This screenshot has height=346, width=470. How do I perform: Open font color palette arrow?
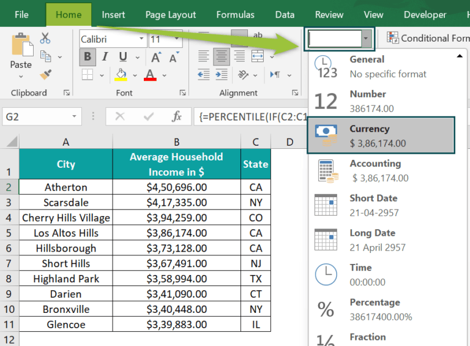[164, 75]
